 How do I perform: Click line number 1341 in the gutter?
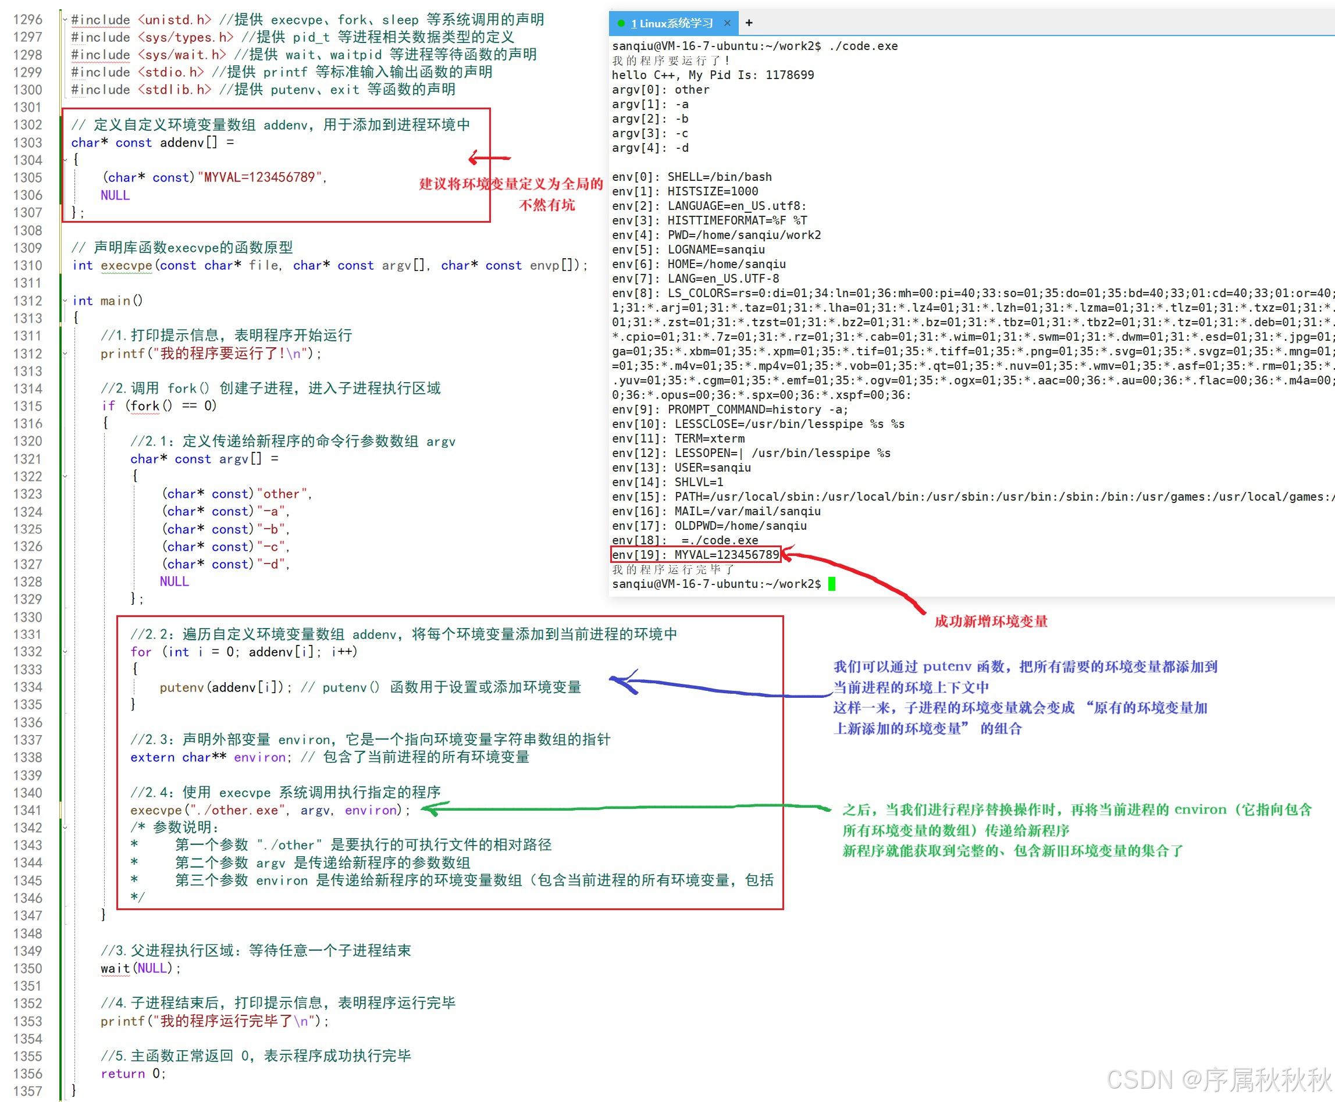coord(27,810)
